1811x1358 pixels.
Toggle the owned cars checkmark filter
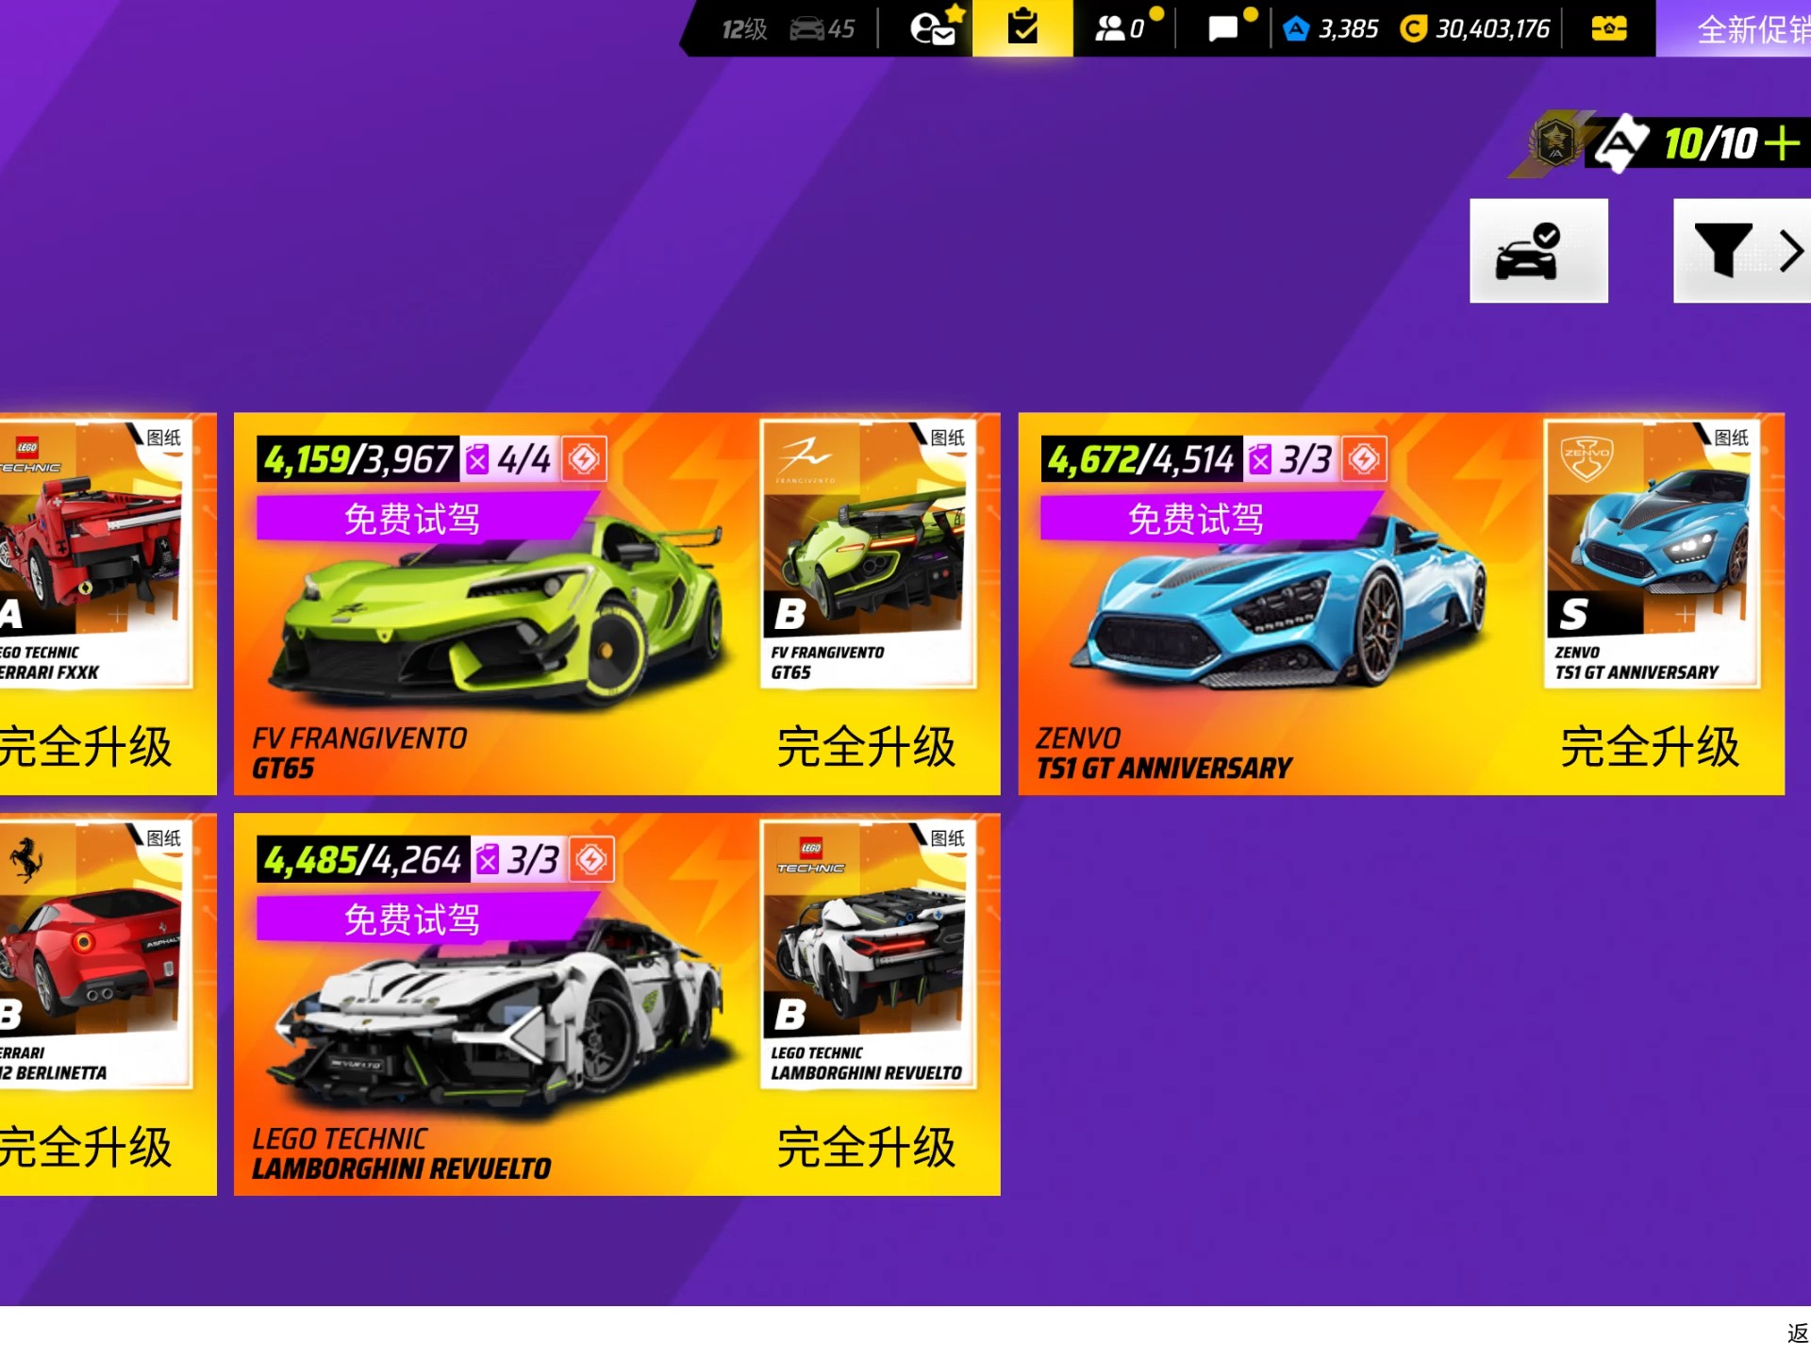coord(1538,251)
